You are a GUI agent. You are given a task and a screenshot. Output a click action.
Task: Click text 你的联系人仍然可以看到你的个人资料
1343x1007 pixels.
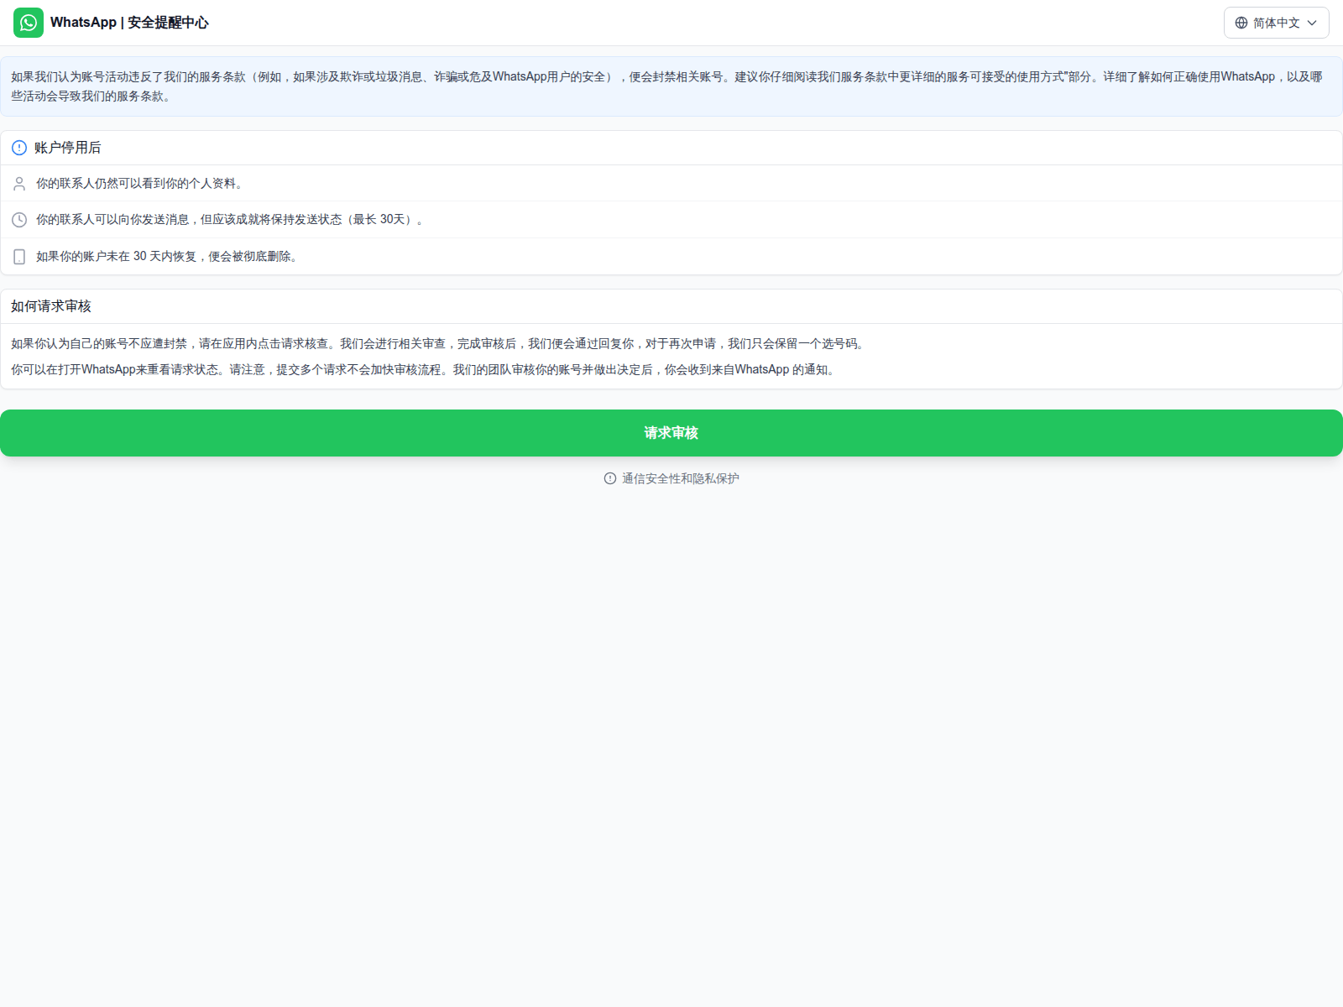point(140,184)
